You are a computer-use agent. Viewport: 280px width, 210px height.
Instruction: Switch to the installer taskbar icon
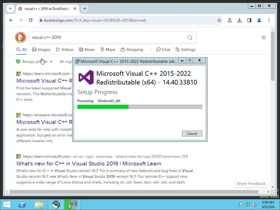click(x=73, y=205)
